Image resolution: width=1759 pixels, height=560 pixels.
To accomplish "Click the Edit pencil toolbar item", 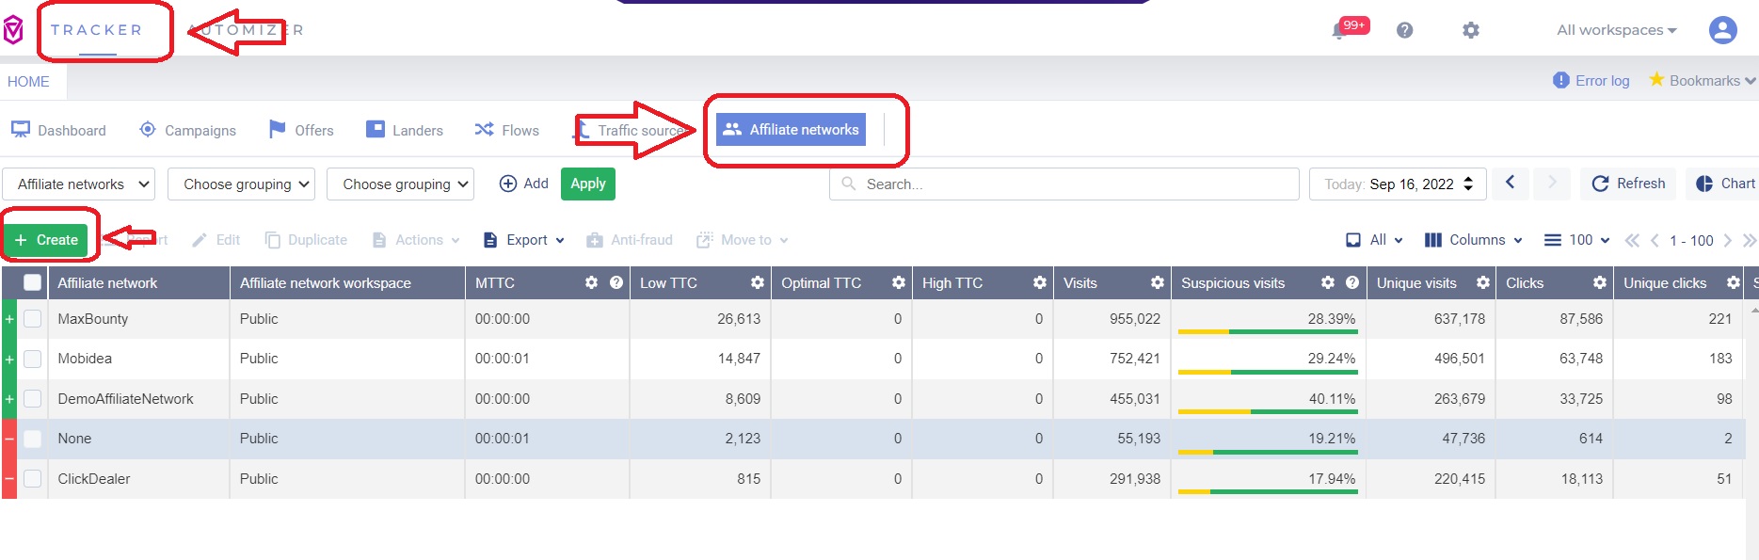I will 216,240.
